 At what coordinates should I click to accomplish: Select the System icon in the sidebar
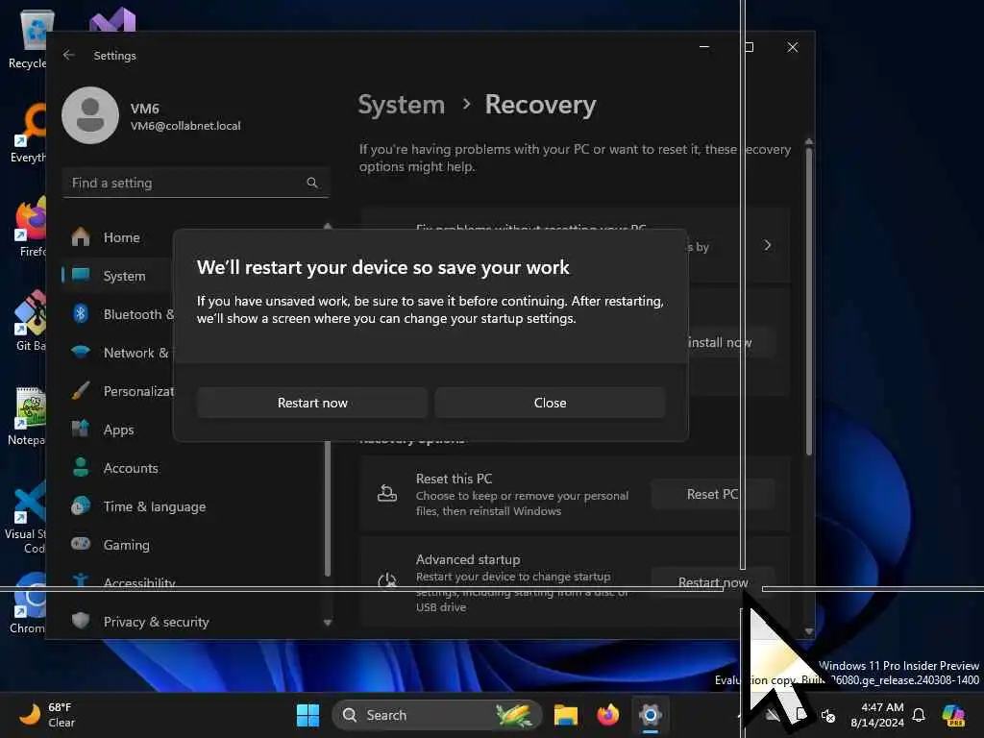coord(81,275)
